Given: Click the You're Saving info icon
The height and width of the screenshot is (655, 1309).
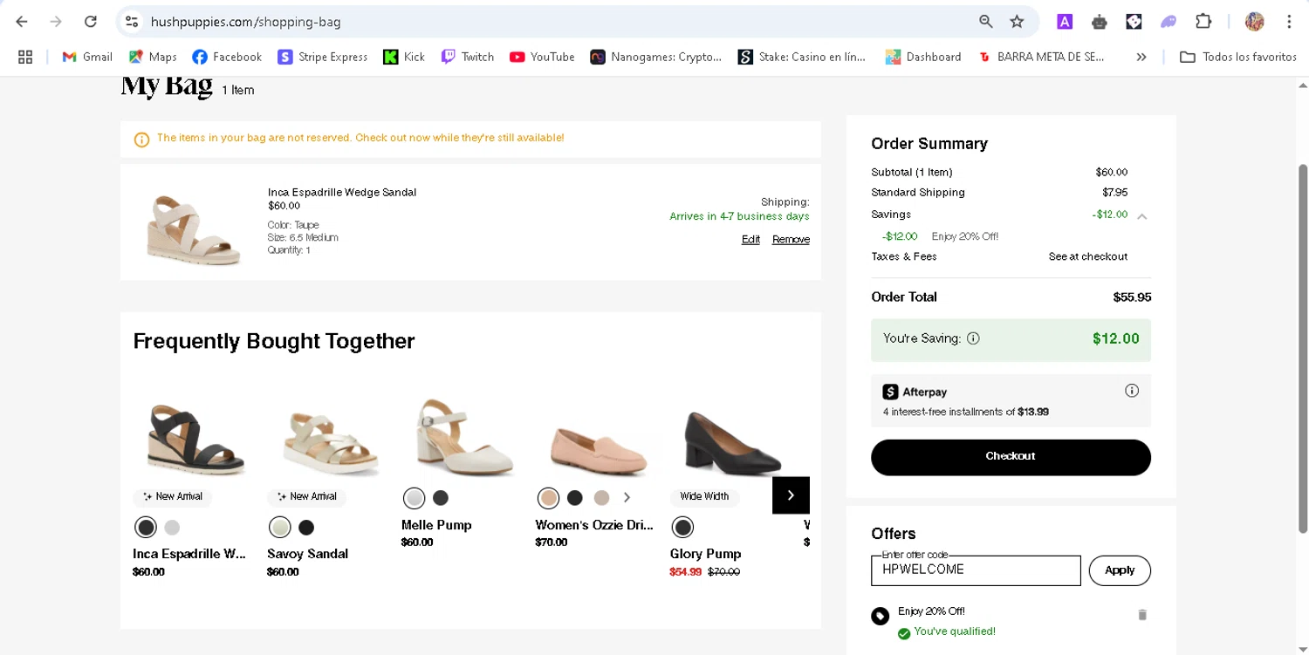Looking at the screenshot, I should click(973, 338).
